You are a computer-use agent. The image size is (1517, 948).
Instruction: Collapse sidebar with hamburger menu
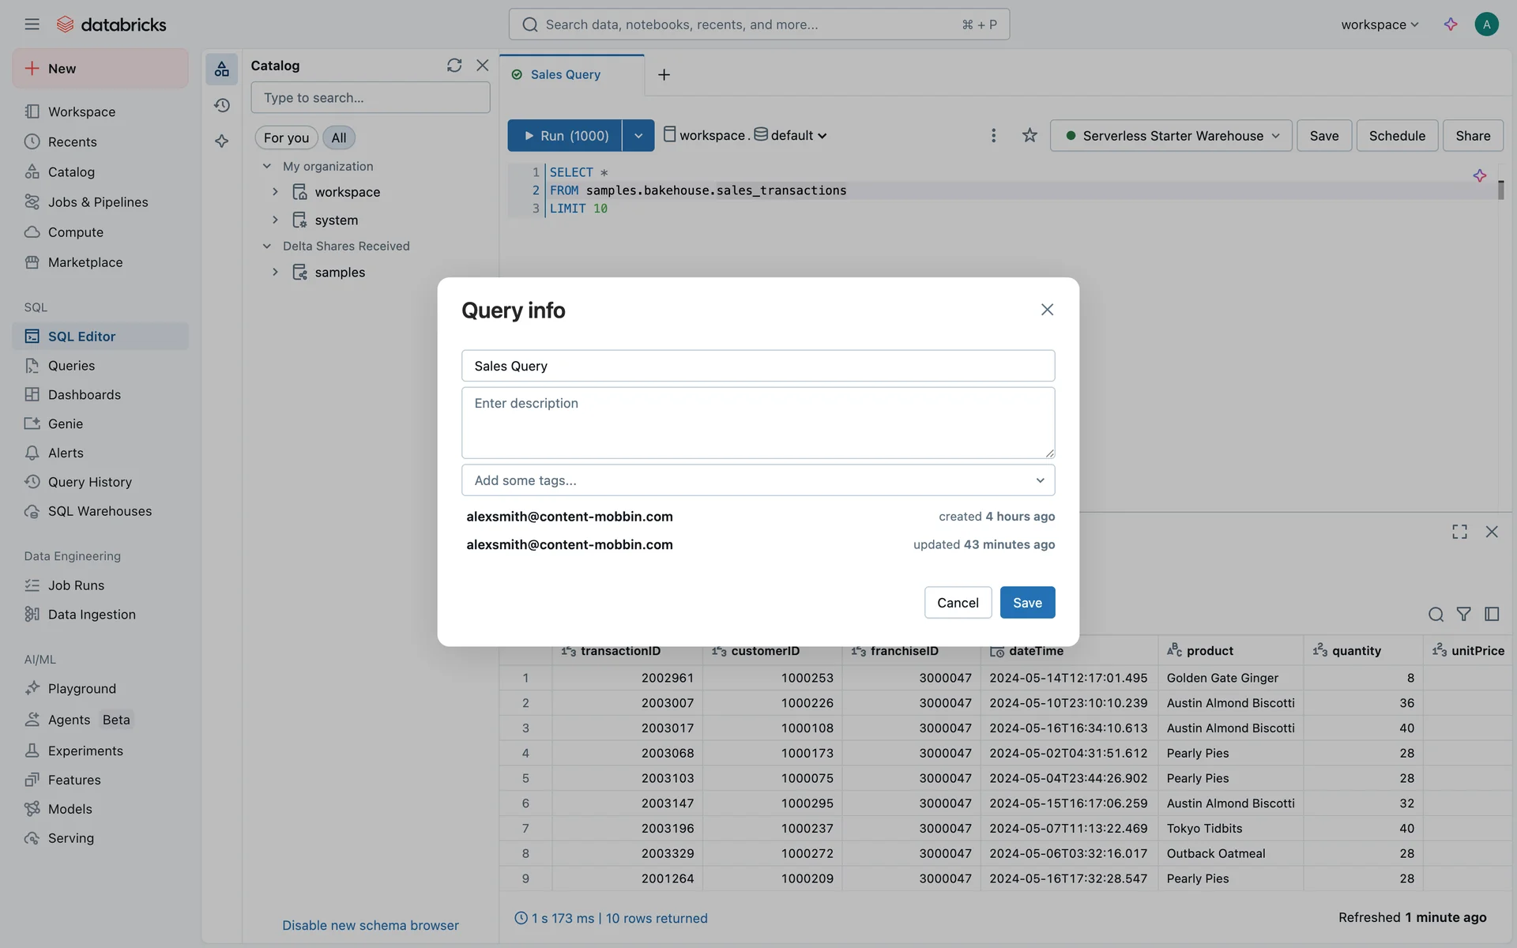point(32,24)
